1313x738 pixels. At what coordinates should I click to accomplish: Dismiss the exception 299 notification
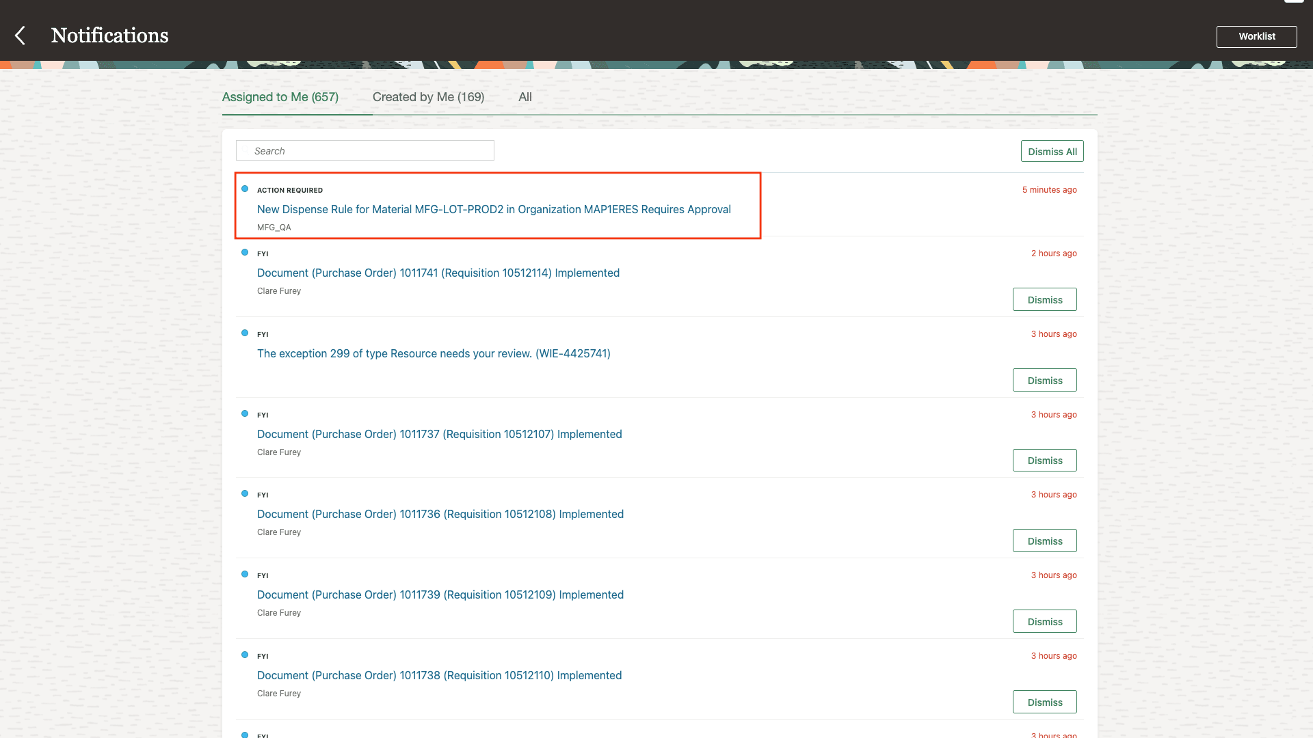(1044, 380)
